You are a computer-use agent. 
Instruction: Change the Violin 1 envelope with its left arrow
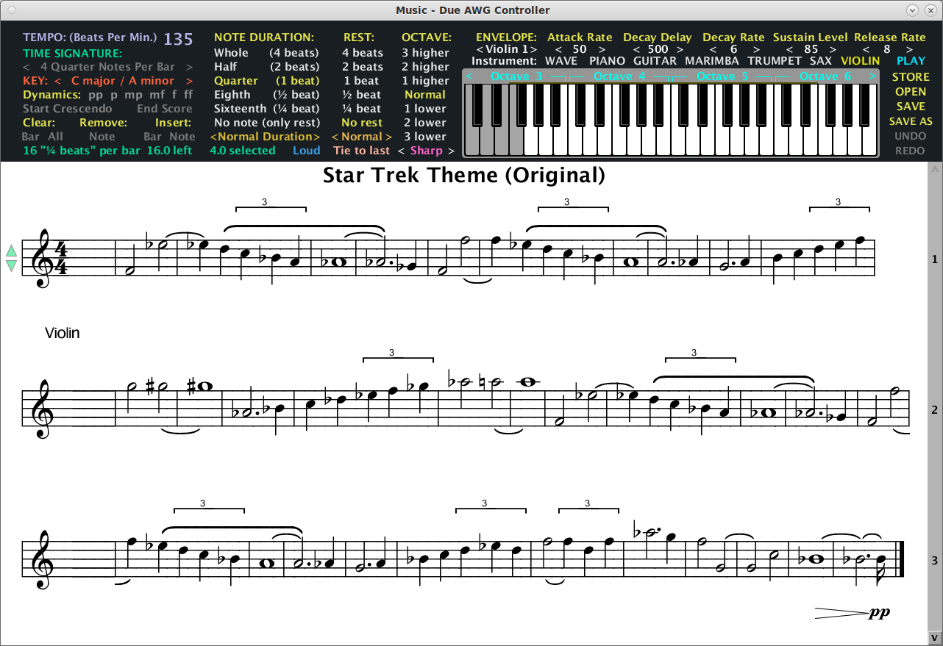pos(480,49)
